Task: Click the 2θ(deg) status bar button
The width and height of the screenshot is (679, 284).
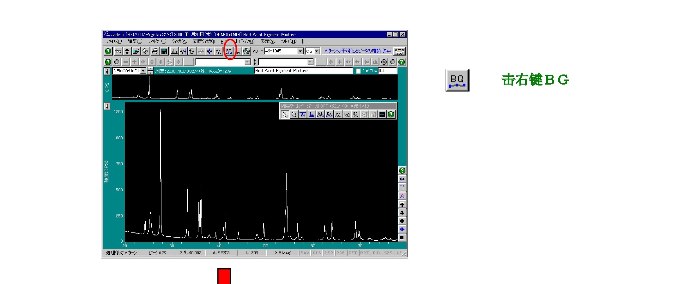Action: click(x=283, y=253)
